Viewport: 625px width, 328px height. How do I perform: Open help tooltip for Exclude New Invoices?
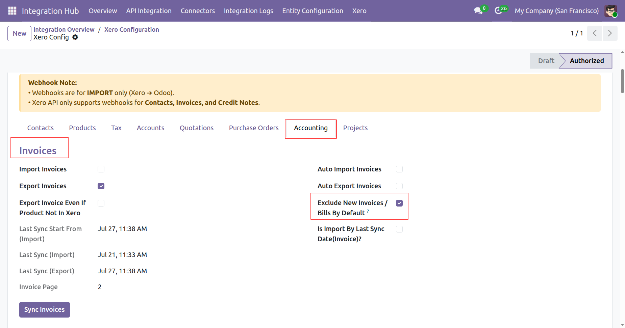coord(368,211)
